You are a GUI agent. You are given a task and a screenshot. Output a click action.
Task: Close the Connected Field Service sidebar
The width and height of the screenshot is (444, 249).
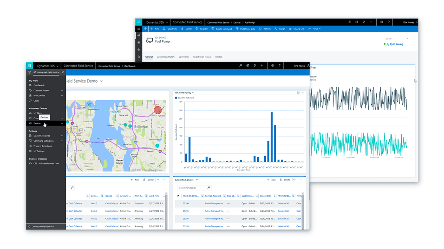(63, 72)
